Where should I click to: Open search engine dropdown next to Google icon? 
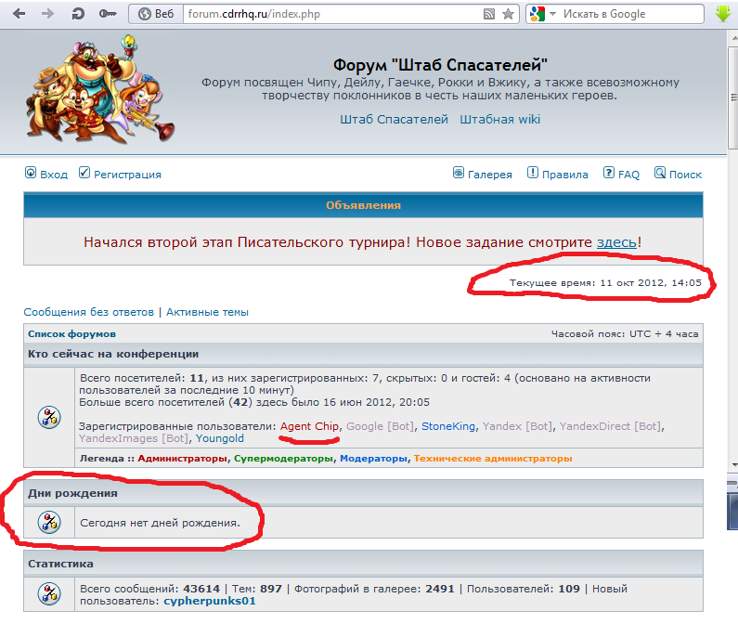[x=553, y=14]
